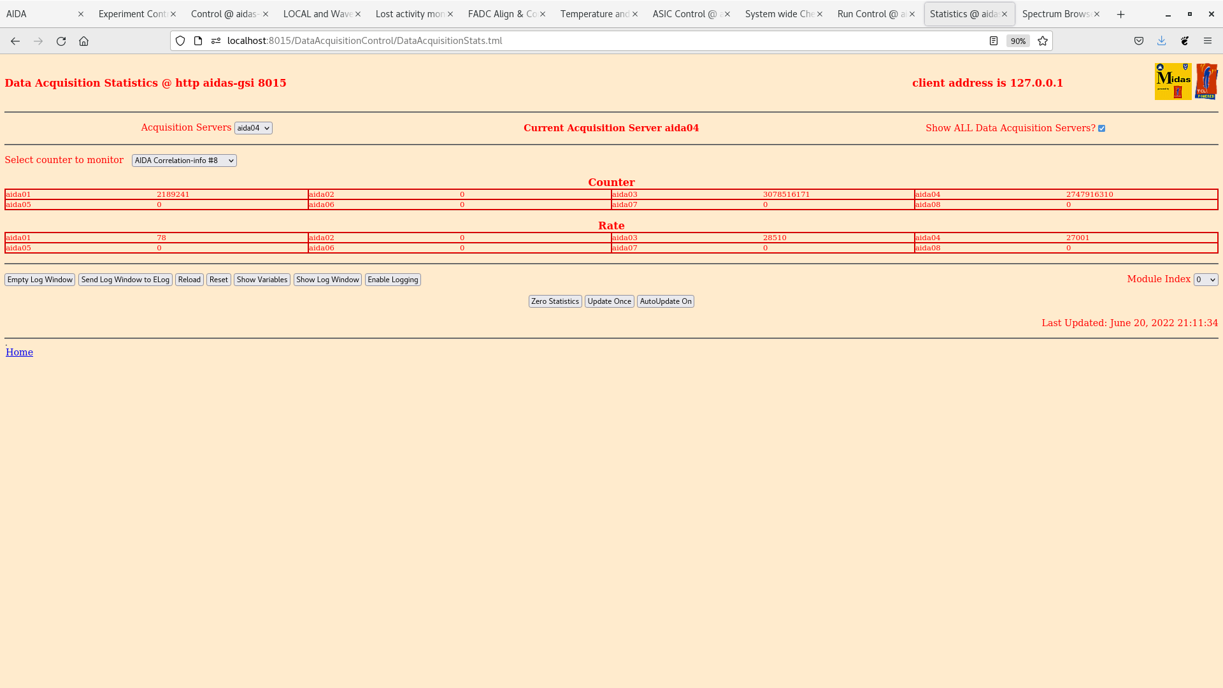
Task: Open the site permissions icon in address bar
Action: [216, 41]
